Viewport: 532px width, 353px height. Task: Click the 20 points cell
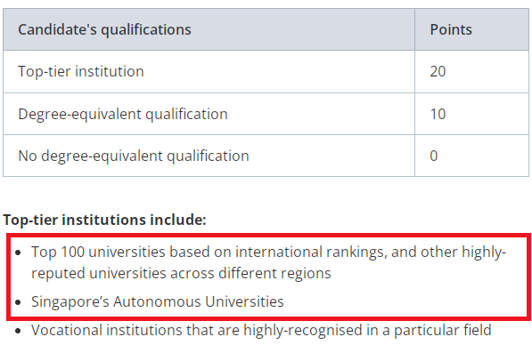pos(438,72)
